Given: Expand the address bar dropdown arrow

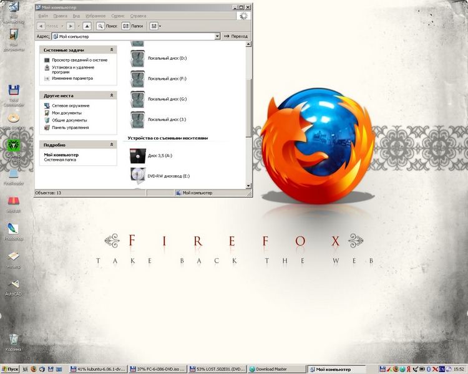Looking at the screenshot, I should click(x=217, y=37).
